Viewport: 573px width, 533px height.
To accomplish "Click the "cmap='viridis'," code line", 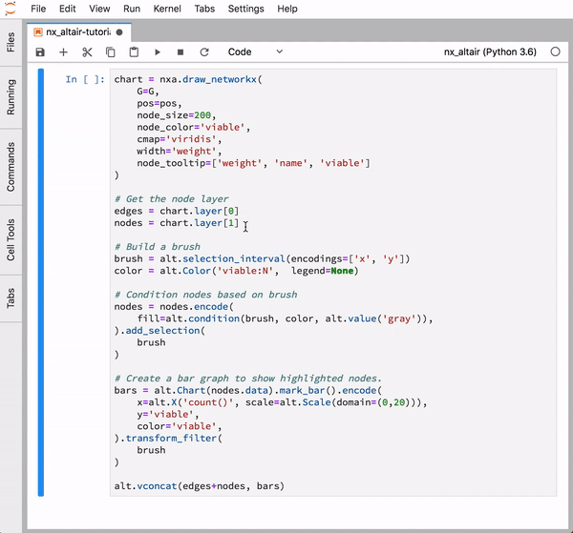I will 180,139.
